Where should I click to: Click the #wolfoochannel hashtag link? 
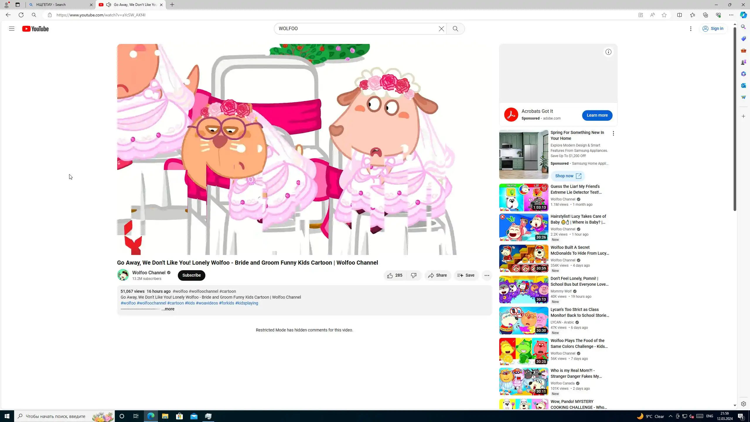click(x=151, y=303)
